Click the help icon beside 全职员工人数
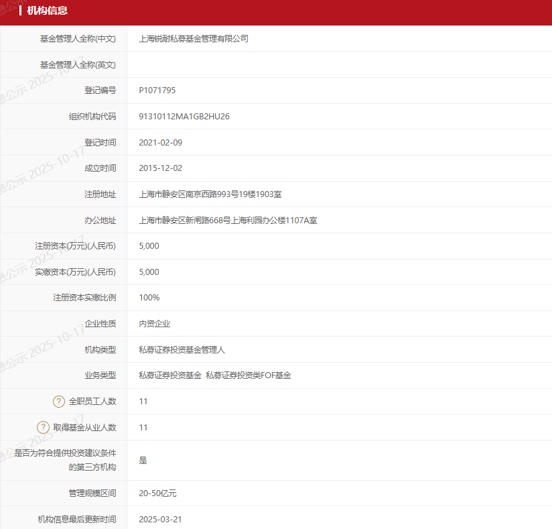Viewport: 552px width, 529px height. [x=59, y=402]
